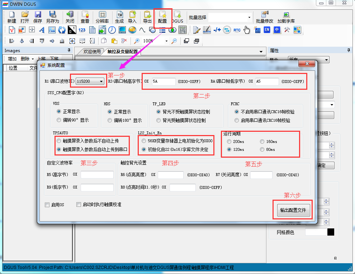Click the RA 串口帧低字节 input field
The image size is (355, 274).
pos(267,81)
